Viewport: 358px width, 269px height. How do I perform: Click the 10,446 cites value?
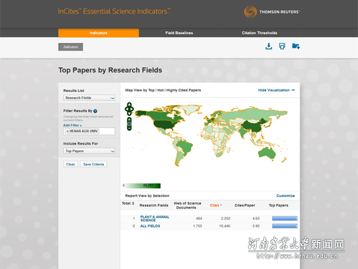coord(224,226)
